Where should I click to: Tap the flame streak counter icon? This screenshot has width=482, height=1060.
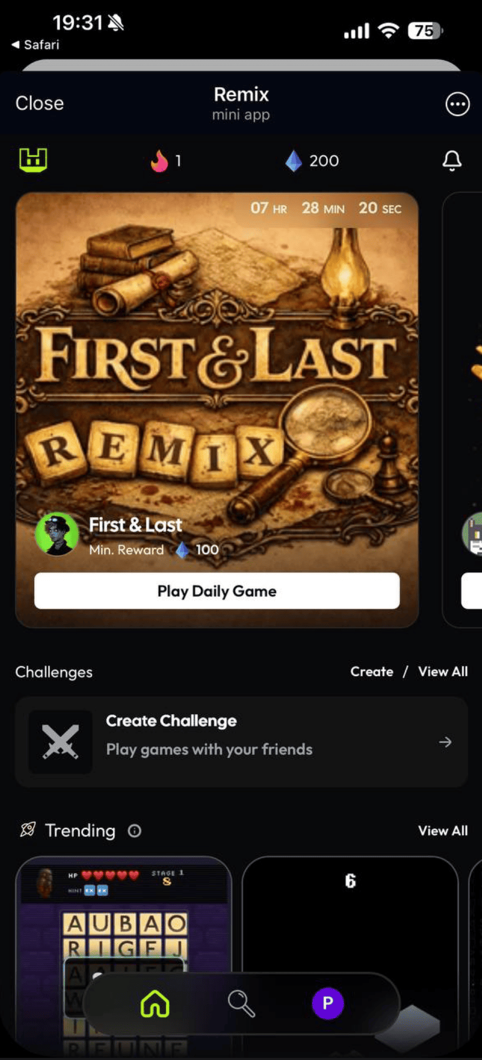pyautogui.click(x=159, y=160)
